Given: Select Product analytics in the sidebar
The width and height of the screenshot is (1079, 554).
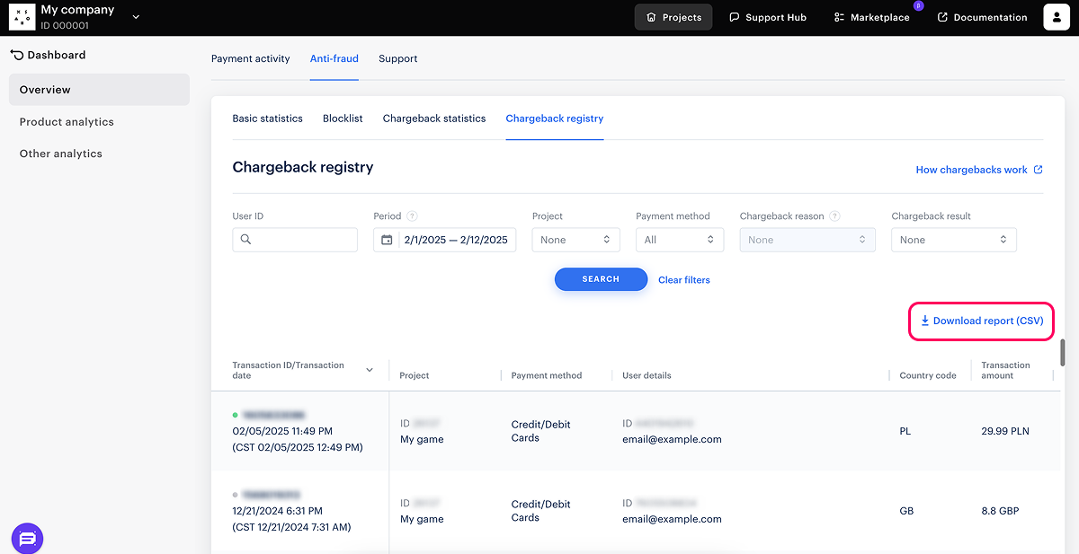Looking at the screenshot, I should pos(67,122).
